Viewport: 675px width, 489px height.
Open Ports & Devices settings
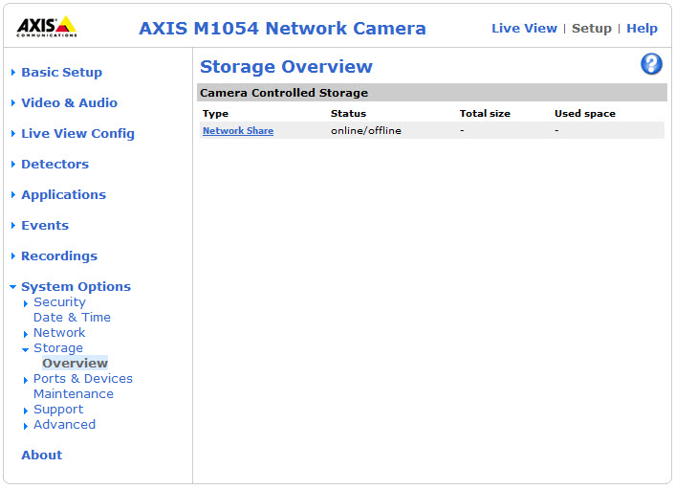pos(83,379)
